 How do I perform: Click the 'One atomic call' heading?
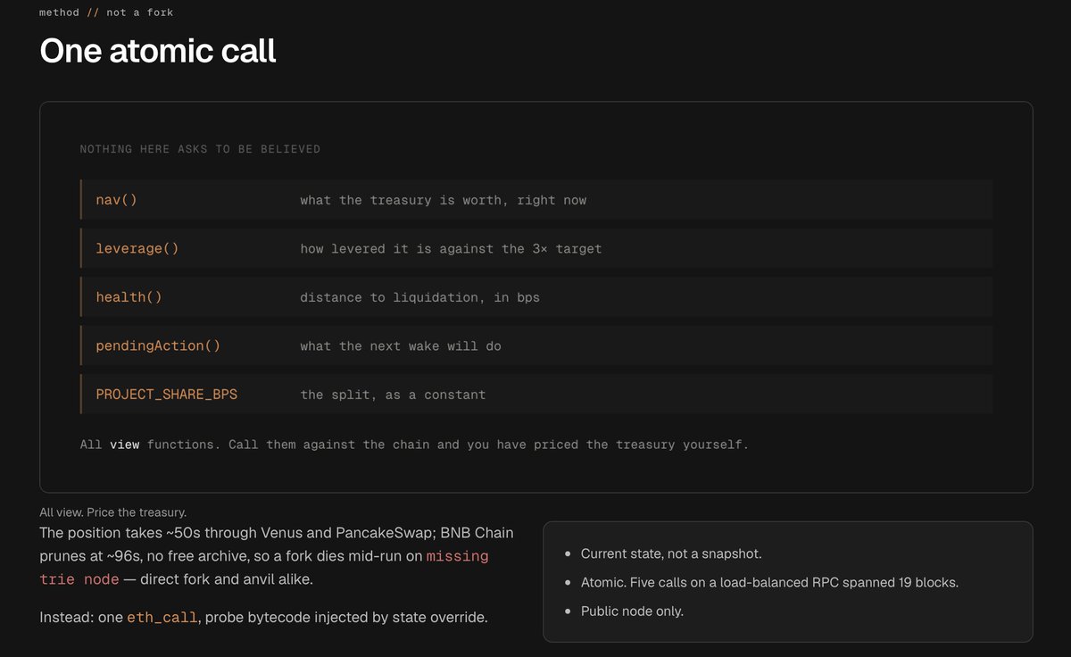[x=158, y=52]
